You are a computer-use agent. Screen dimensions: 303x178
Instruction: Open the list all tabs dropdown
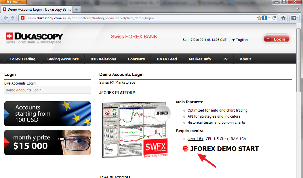click(298, 9)
